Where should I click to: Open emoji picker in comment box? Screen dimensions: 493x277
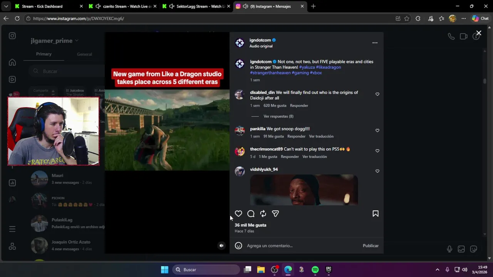tap(238, 245)
